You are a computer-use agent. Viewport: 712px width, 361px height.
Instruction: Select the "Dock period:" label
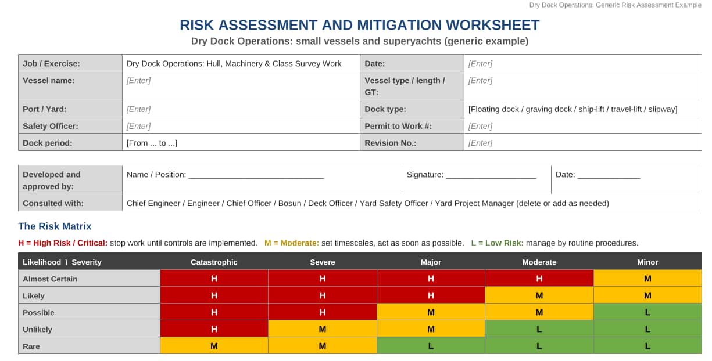70,142
